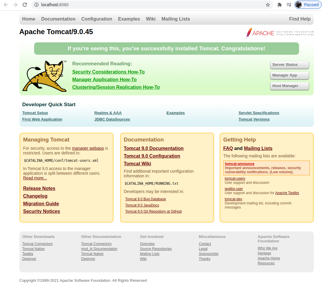Open the Heritage footer link

pyautogui.click(x=264, y=254)
